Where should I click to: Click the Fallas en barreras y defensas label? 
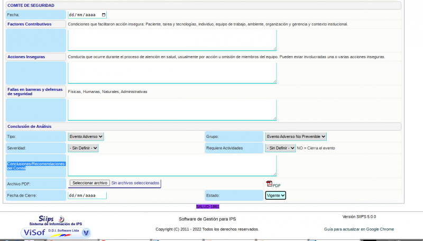coord(35,91)
